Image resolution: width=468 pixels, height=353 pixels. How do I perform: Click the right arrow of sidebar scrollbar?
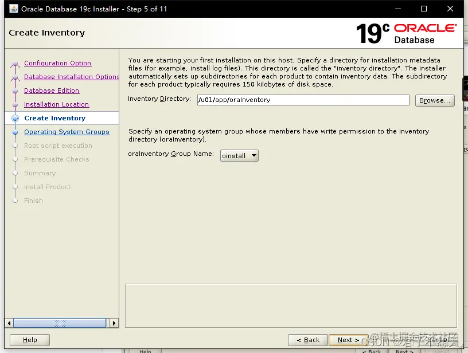pos(114,323)
